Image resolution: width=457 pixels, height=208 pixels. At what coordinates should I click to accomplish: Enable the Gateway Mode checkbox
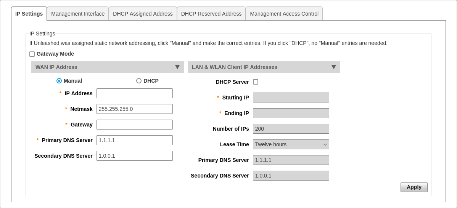(x=32, y=54)
